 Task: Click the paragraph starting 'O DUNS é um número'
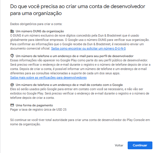[x=80, y=42]
